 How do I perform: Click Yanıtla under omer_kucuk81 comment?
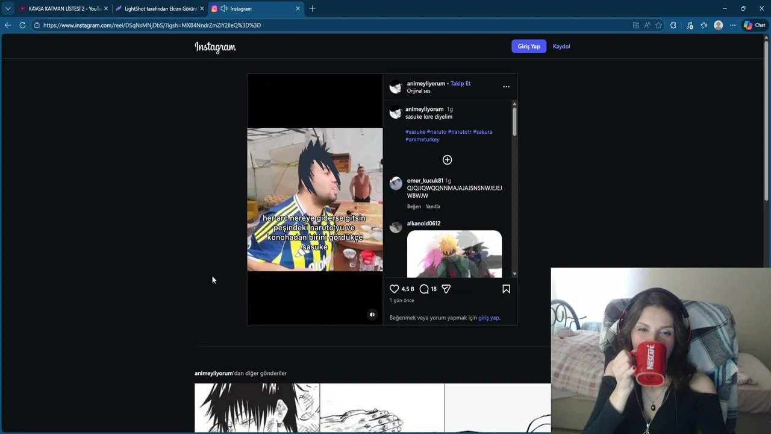pos(432,206)
